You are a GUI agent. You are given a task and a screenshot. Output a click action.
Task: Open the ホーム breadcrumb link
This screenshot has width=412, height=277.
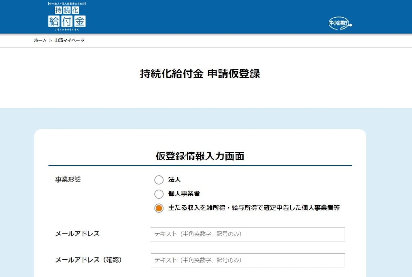click(40, 40)
